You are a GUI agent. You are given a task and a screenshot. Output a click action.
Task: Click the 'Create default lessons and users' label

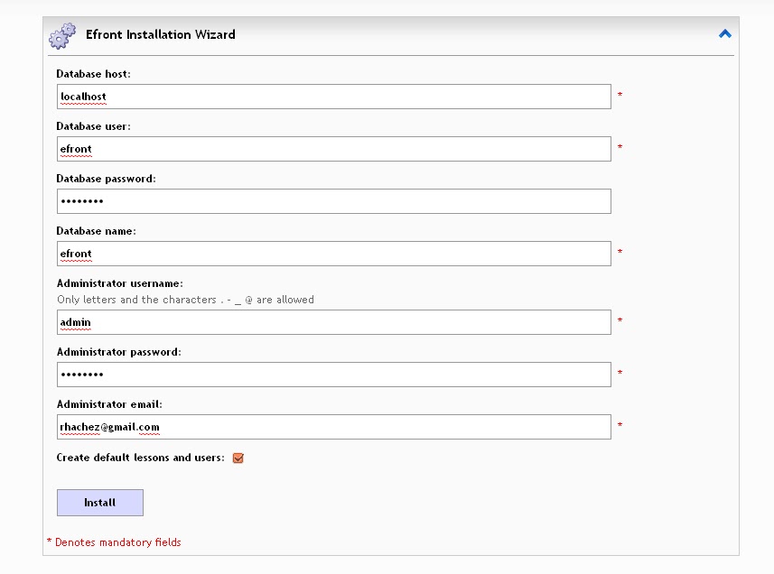(x=141, y=458)
